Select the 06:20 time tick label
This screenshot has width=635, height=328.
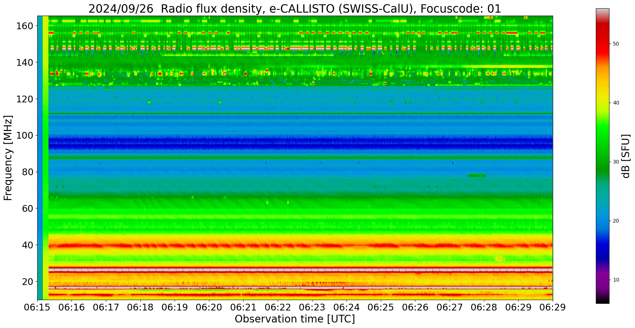coord(209,307)
